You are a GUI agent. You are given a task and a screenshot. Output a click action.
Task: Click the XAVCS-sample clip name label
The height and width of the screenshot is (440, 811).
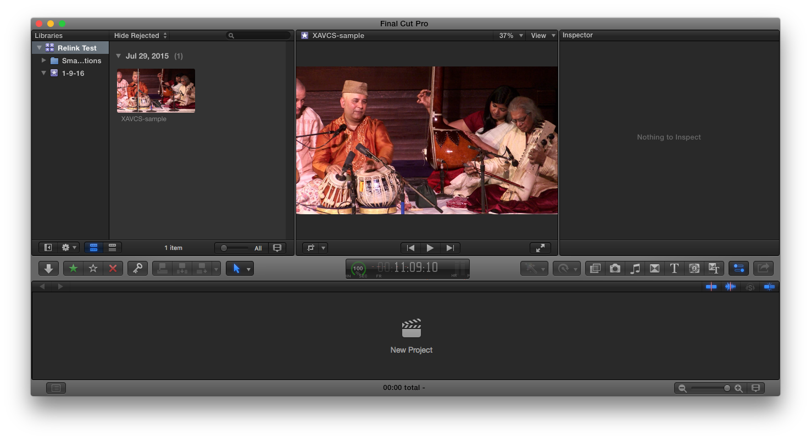point(144,119)
